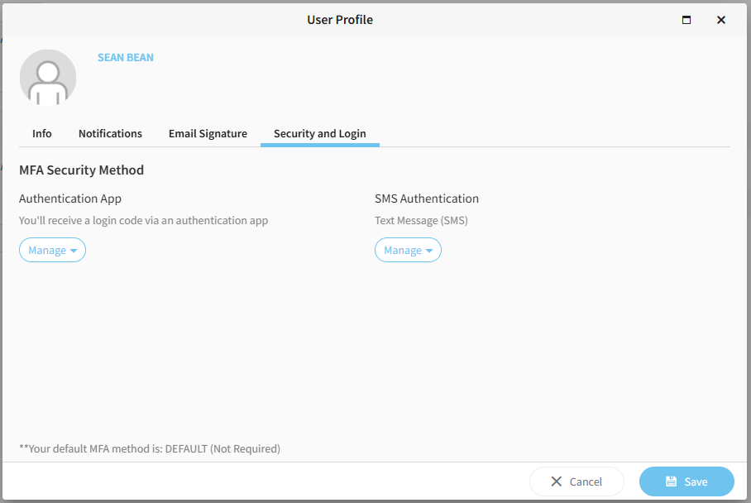Viewport: 751px width, 503px height.
Task: Click the MFA Security Method heading
Action: click(81, 170)
